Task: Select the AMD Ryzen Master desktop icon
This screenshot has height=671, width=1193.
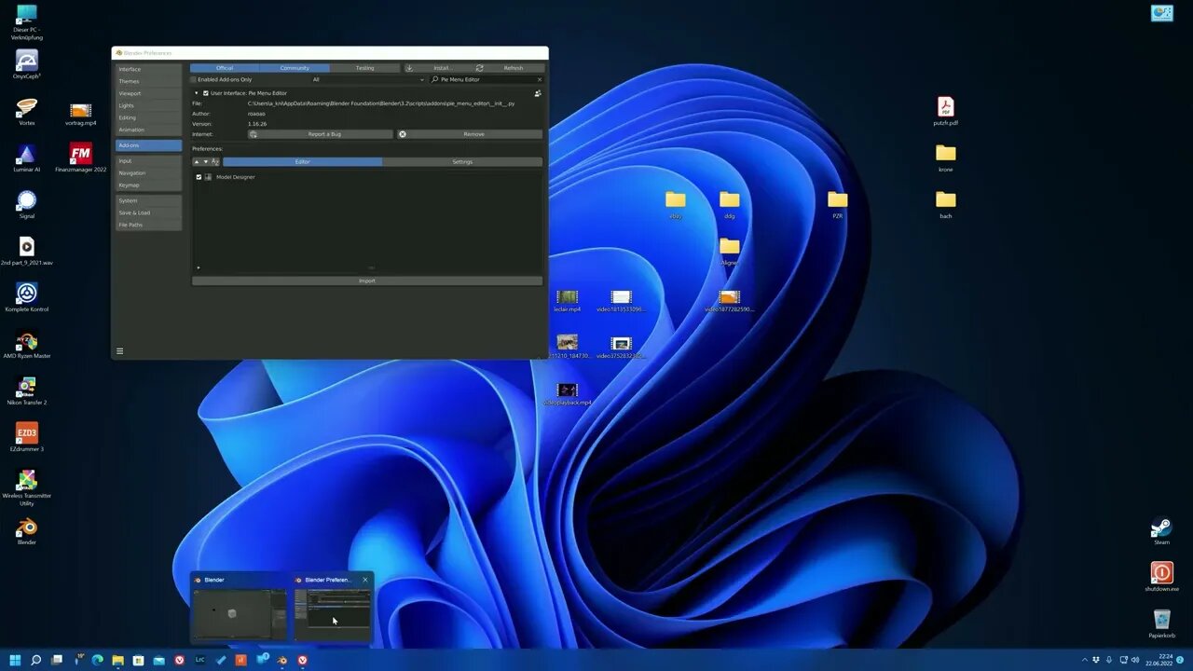Action: pos(27,345)
